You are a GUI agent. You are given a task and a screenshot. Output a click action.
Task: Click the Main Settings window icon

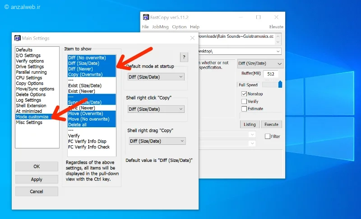pyautogui.click(x=18, y=38)
